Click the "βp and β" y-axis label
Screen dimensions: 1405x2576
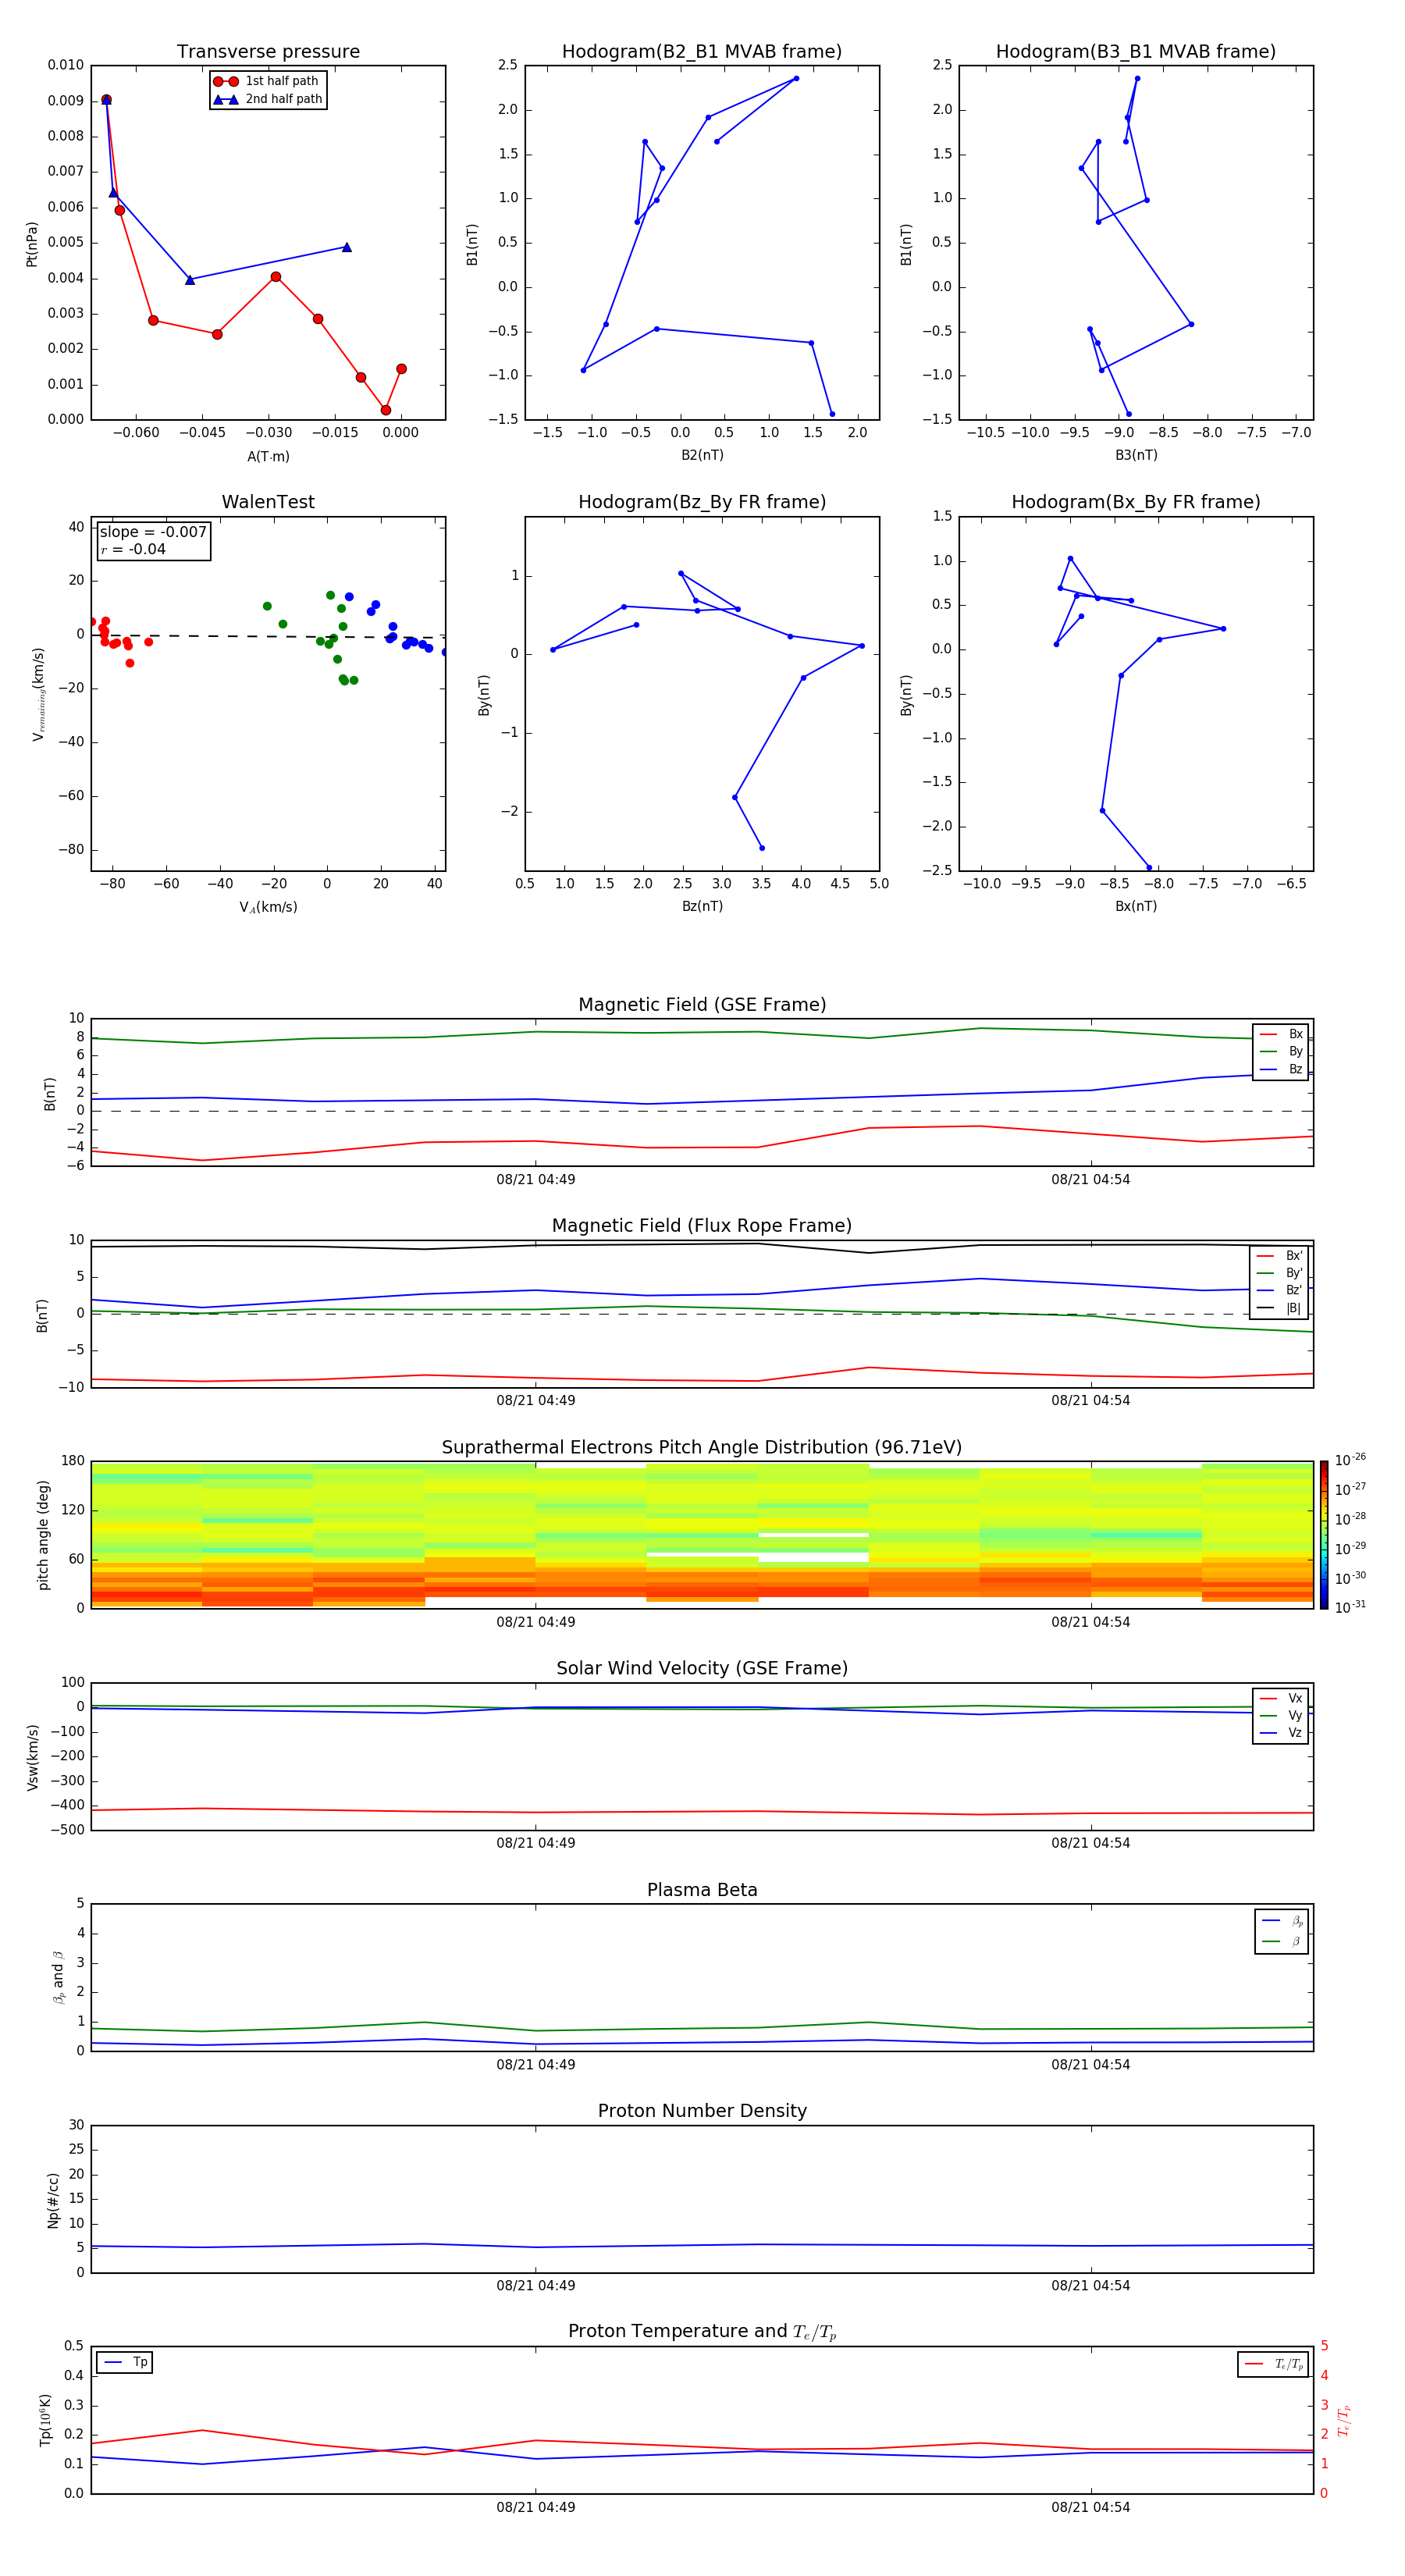(x=58, y=1977)
